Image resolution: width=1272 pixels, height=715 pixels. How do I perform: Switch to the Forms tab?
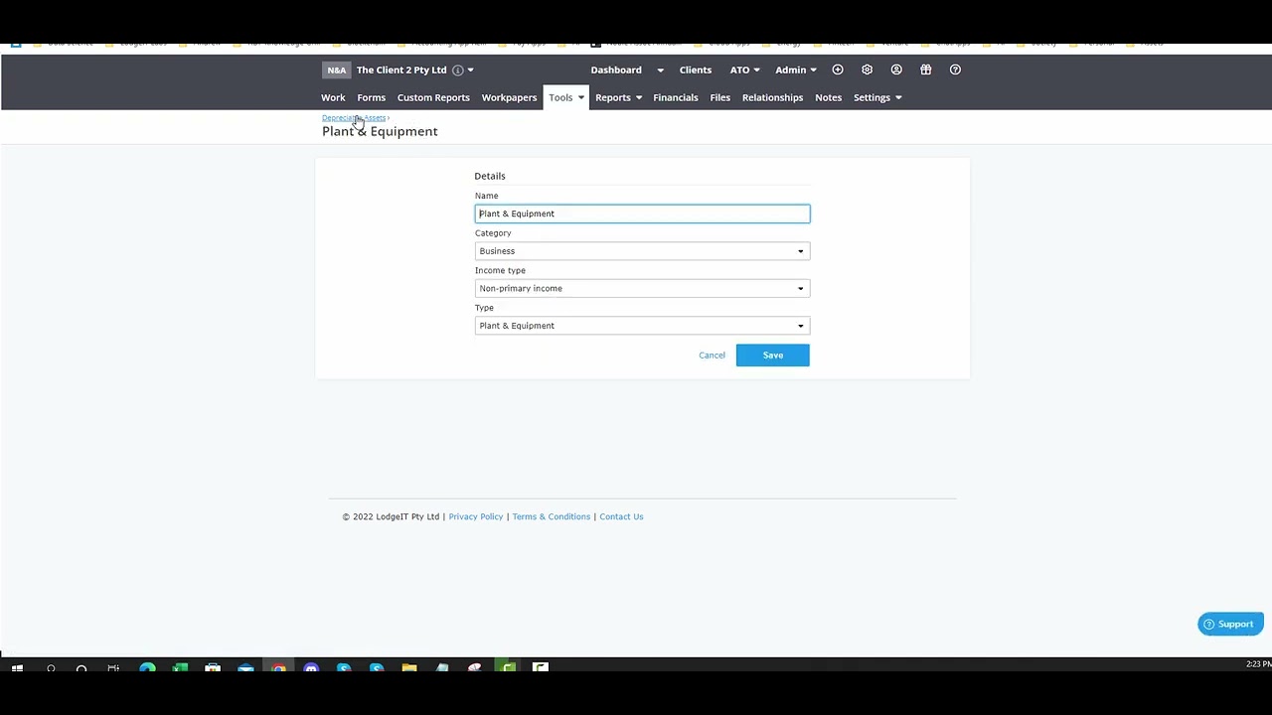click(372, 97)
